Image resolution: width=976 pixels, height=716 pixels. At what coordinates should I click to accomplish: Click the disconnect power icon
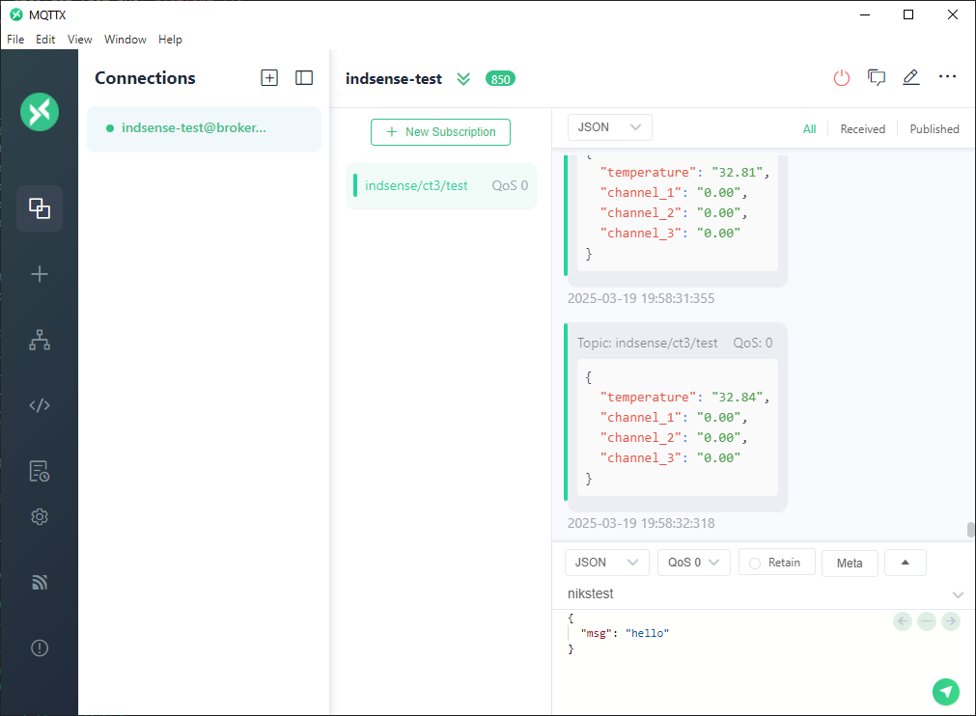point(842,78)
